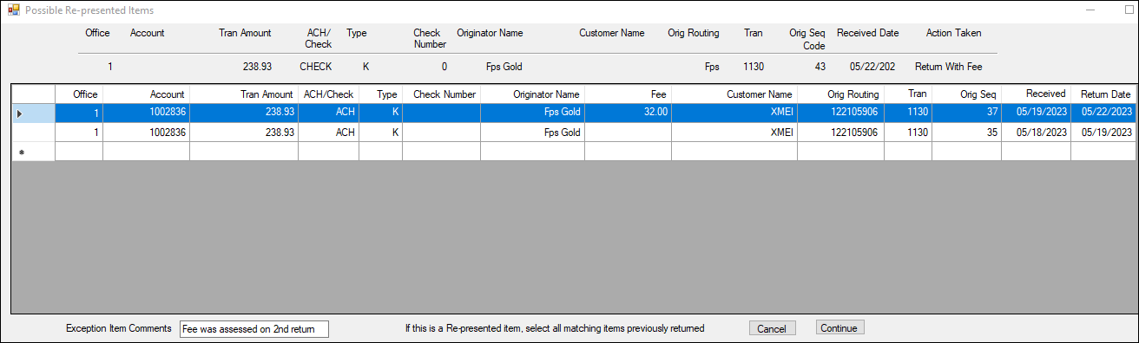
Task: Sort grid by Fee column header
Action: click(x=628, y=94)
